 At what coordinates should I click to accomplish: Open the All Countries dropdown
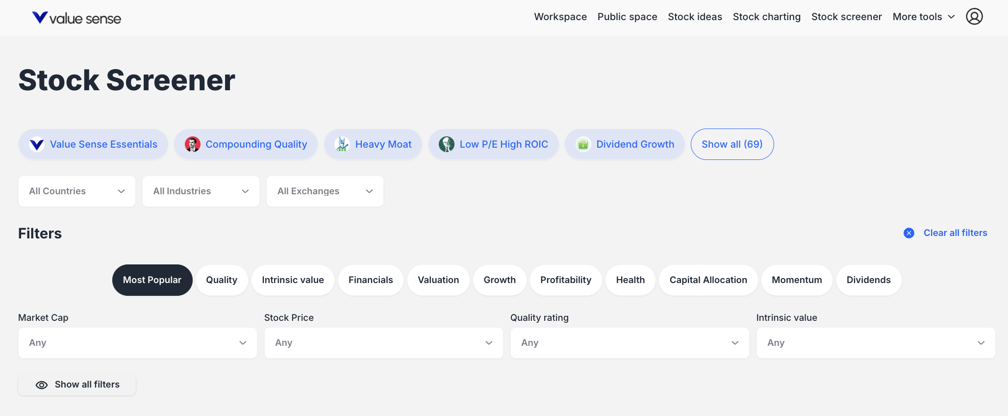pyautogui.click(x=77, y=191)
